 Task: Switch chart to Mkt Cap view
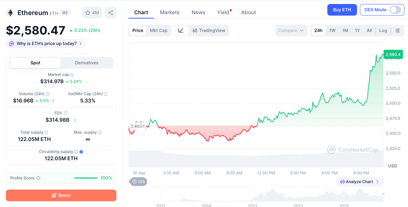pos(159,31)
